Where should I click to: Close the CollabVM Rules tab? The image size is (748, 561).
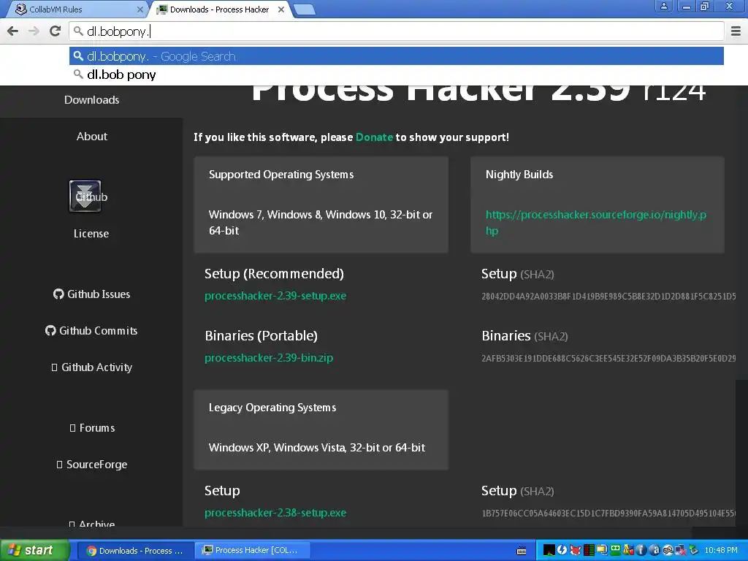pos(140,9)
